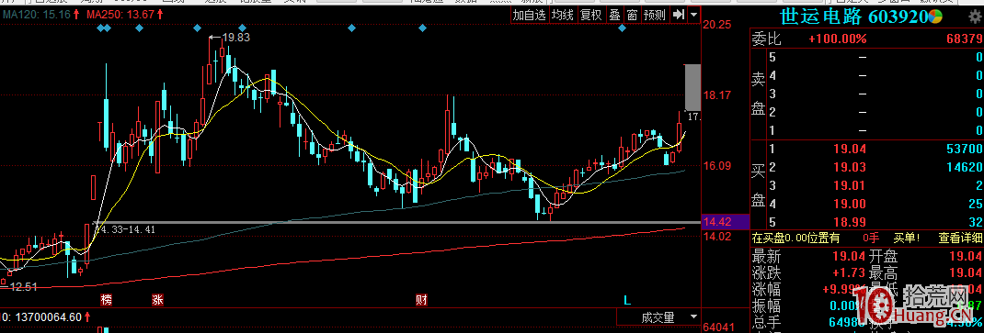Click the 在买盘0.00位置有 status text
Viewport: 984px width, 333px height.
pos(795,238)
